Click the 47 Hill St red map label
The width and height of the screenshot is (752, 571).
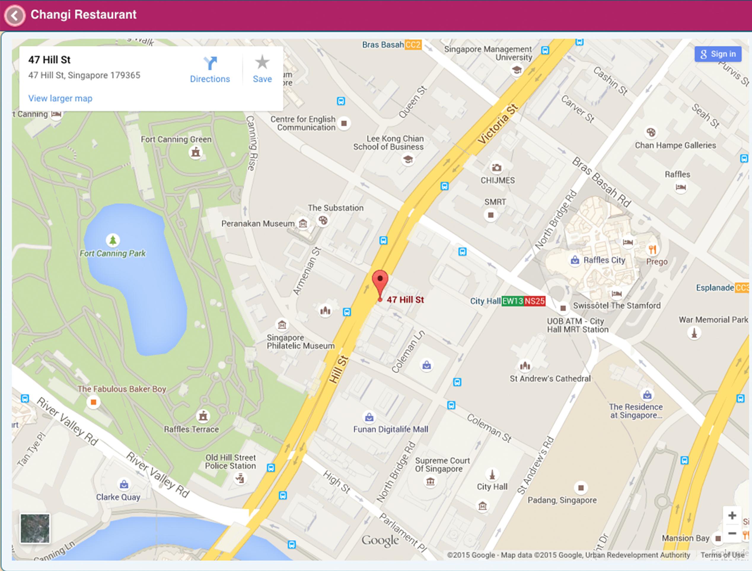pos(405,300)
